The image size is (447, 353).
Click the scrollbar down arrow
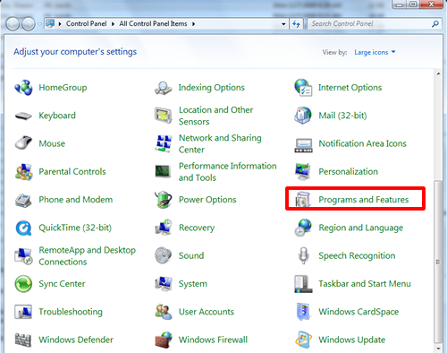click(438, 349)
